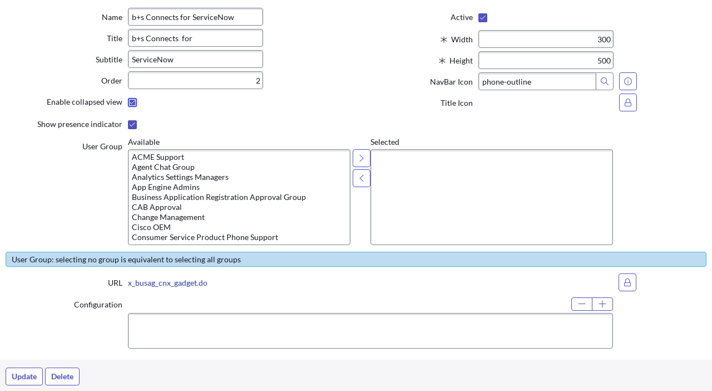This screenshot has width=712, height=391.
Task: Unlock the Title Icon field
Action: [x=628, y=102]
